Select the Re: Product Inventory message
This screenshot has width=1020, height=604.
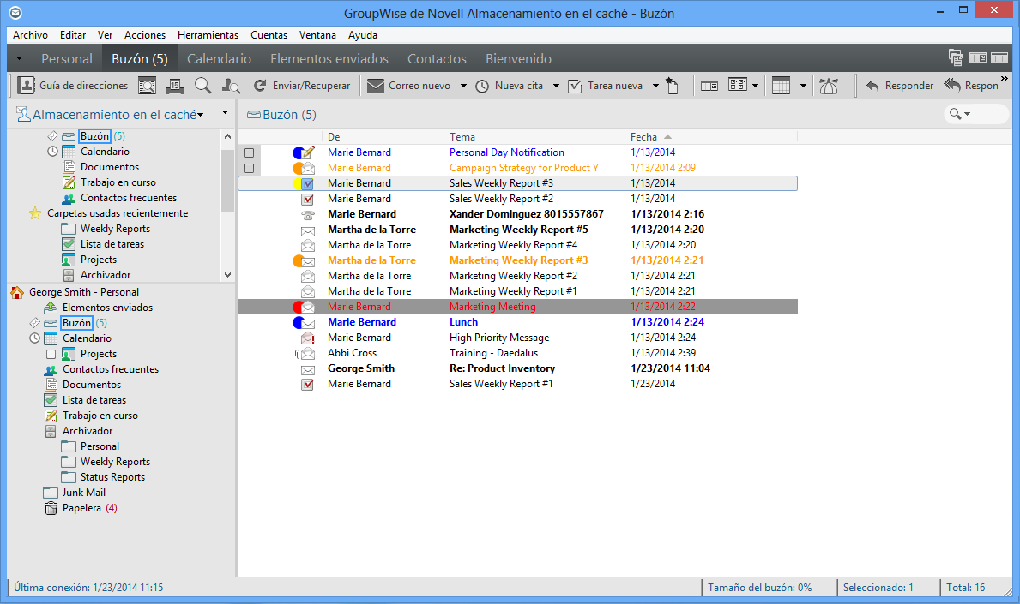tap(518, 369)
